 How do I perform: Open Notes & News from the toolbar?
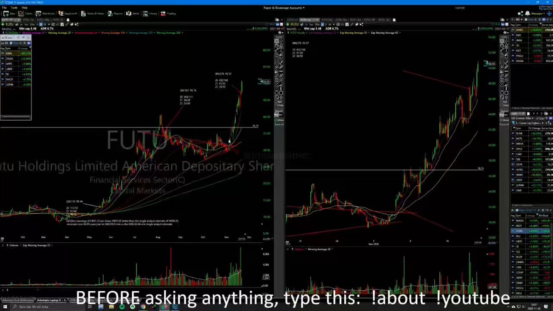[x=93, y=14]
